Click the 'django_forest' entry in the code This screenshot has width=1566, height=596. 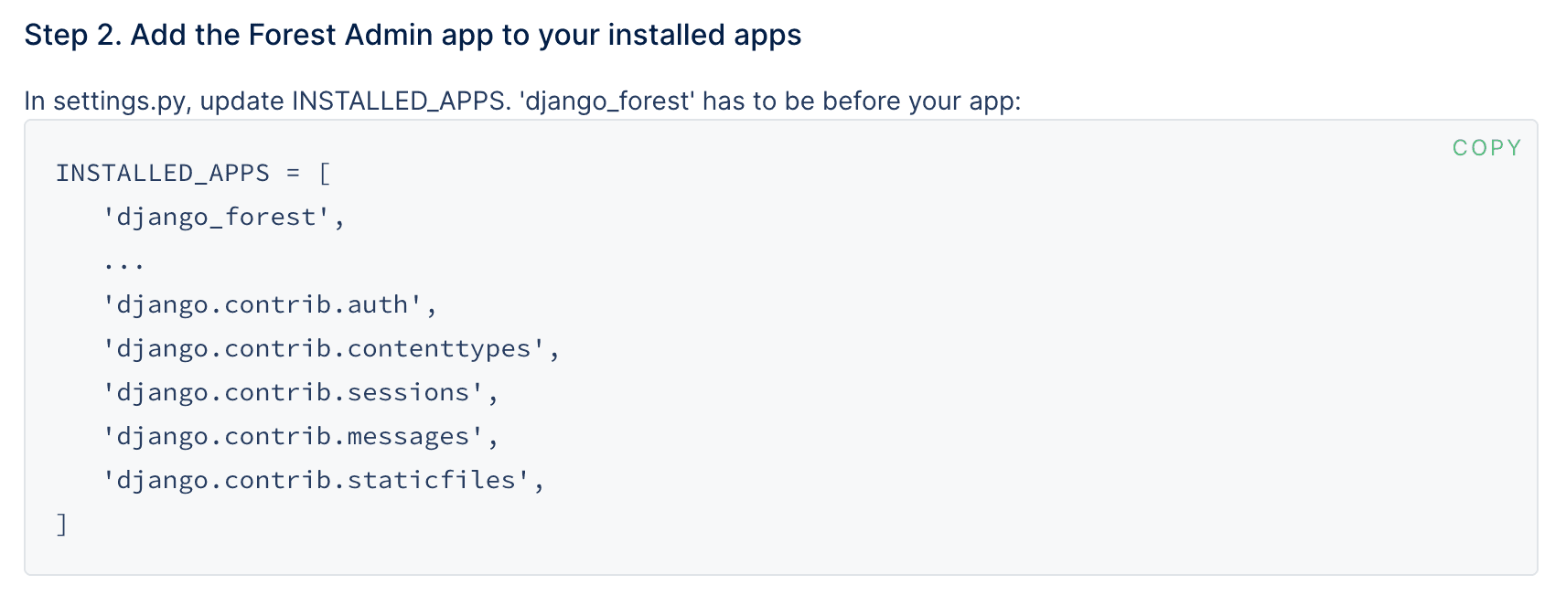click(224, 217)
